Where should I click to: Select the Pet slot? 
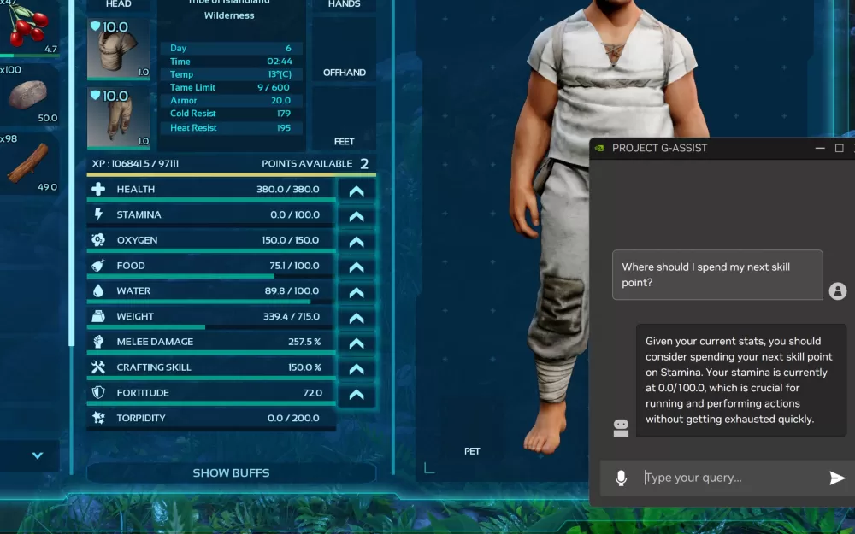[472, 451]
